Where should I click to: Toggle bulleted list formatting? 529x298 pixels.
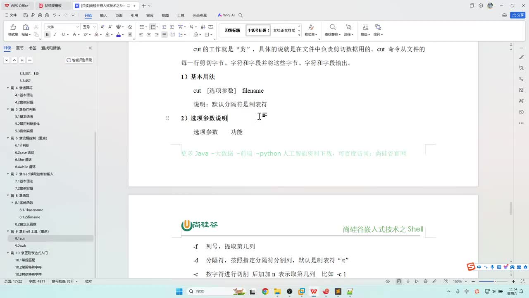(141, 27)
